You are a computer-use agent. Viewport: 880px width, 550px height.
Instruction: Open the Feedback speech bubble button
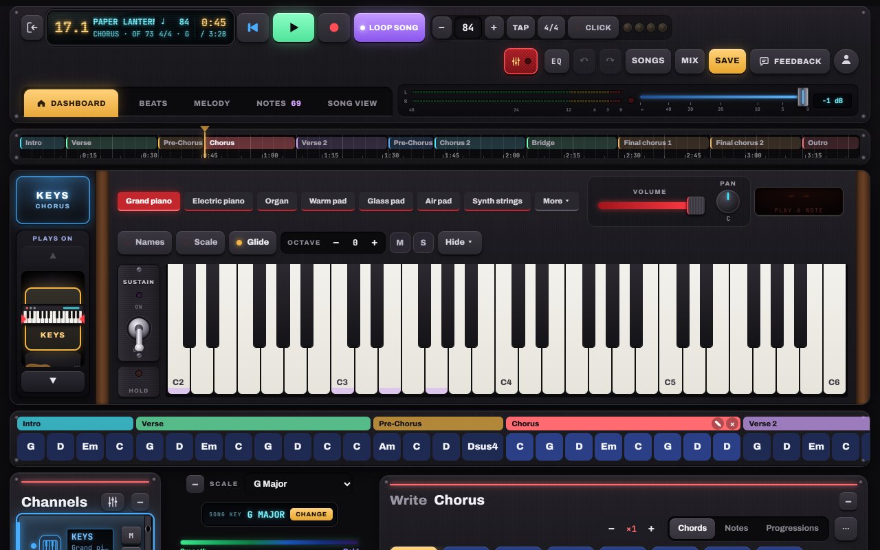coord(790,61)
